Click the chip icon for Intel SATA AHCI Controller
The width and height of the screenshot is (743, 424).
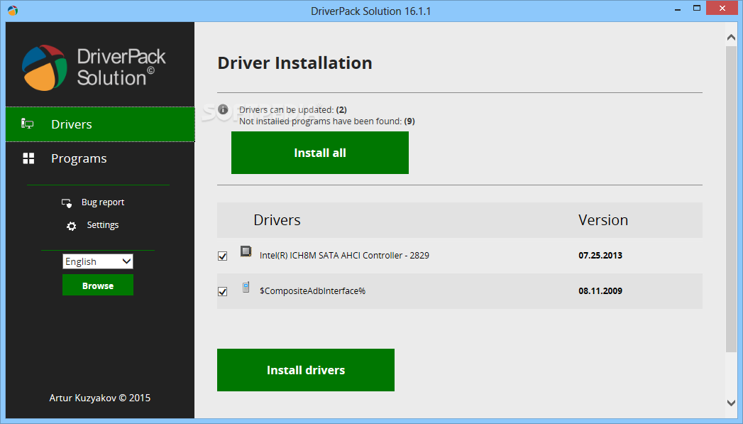pos(246,251)
